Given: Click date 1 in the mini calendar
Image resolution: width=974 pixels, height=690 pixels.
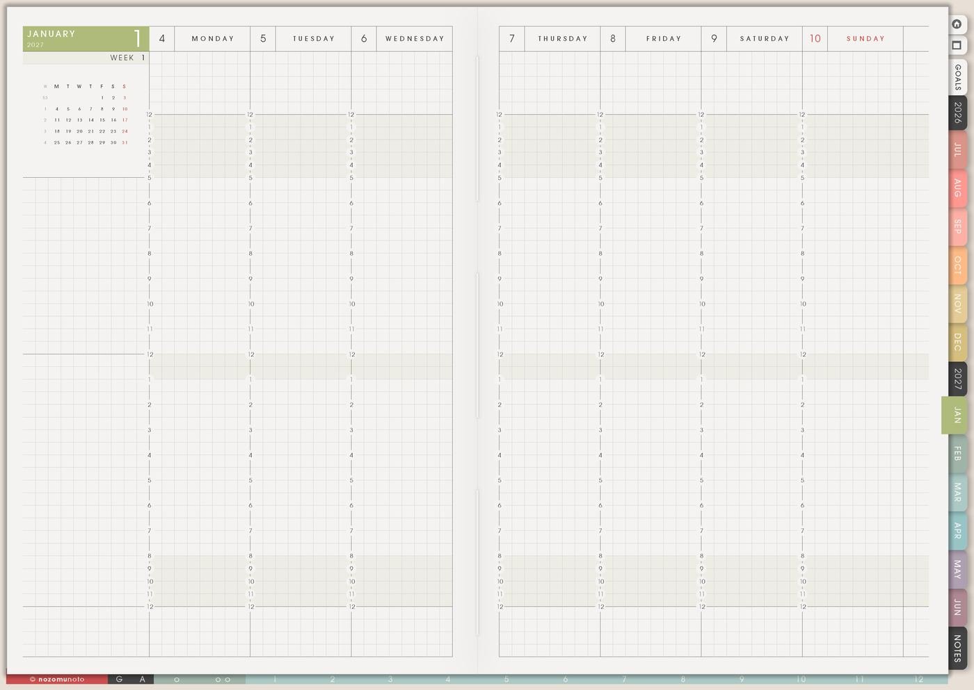Looking at the screenshot, I should point(102,98).
